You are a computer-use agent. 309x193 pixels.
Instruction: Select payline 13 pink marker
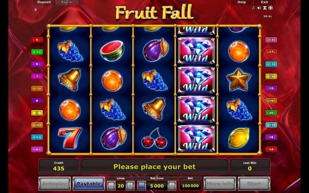(x=271, y=40)
